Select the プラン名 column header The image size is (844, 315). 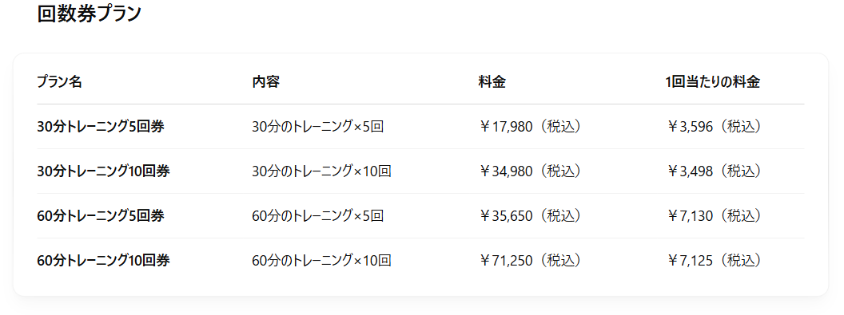pyautogui.click(x=59, y=82)
